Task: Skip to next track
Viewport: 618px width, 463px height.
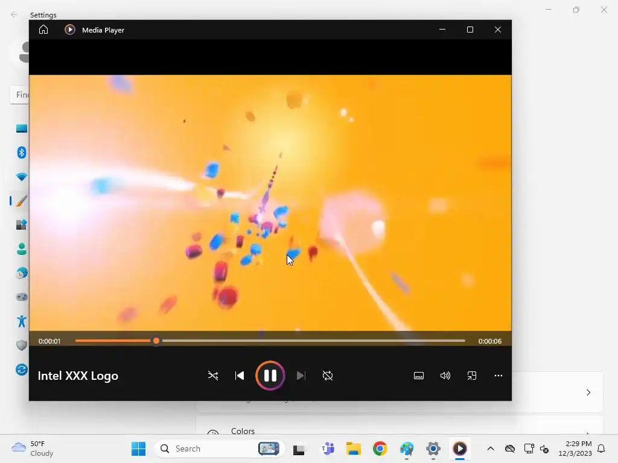Action: coord(301,376)
